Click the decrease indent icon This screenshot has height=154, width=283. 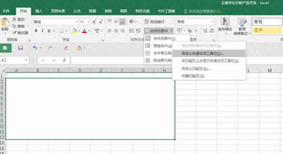point(132,31)
